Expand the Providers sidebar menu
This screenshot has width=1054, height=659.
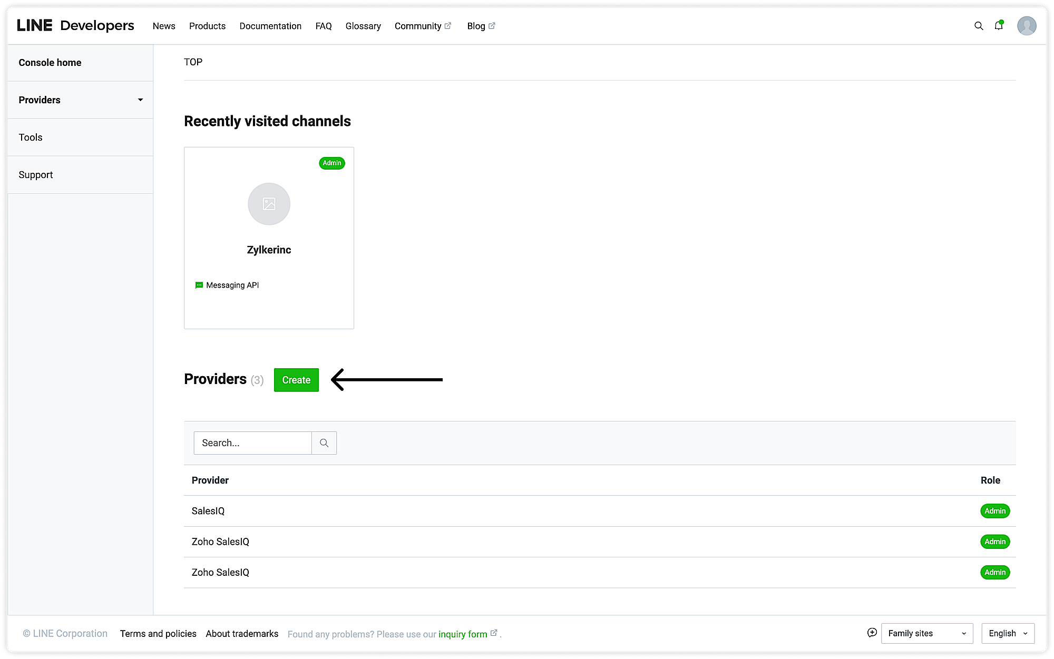(x=80, y=100)
